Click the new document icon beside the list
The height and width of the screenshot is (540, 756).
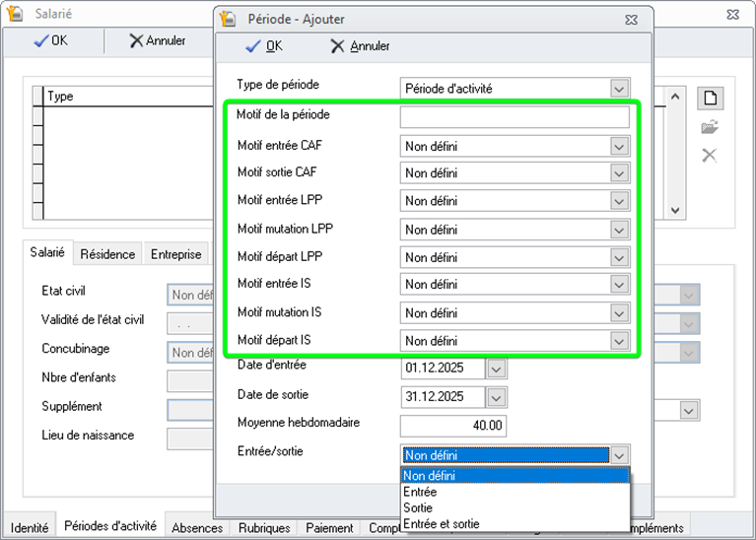pos(709,99)
